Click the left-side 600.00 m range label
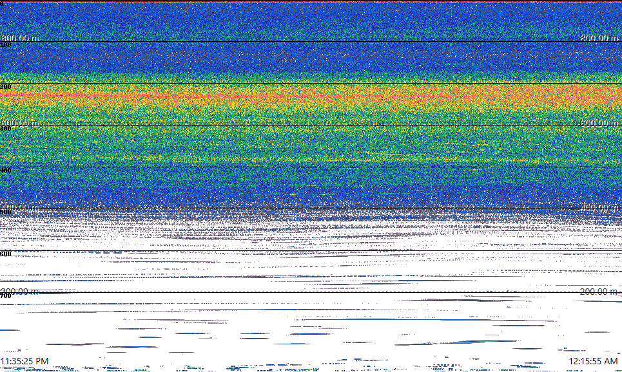The height and width of the screenshot is (372, 622). pos(20,123)
